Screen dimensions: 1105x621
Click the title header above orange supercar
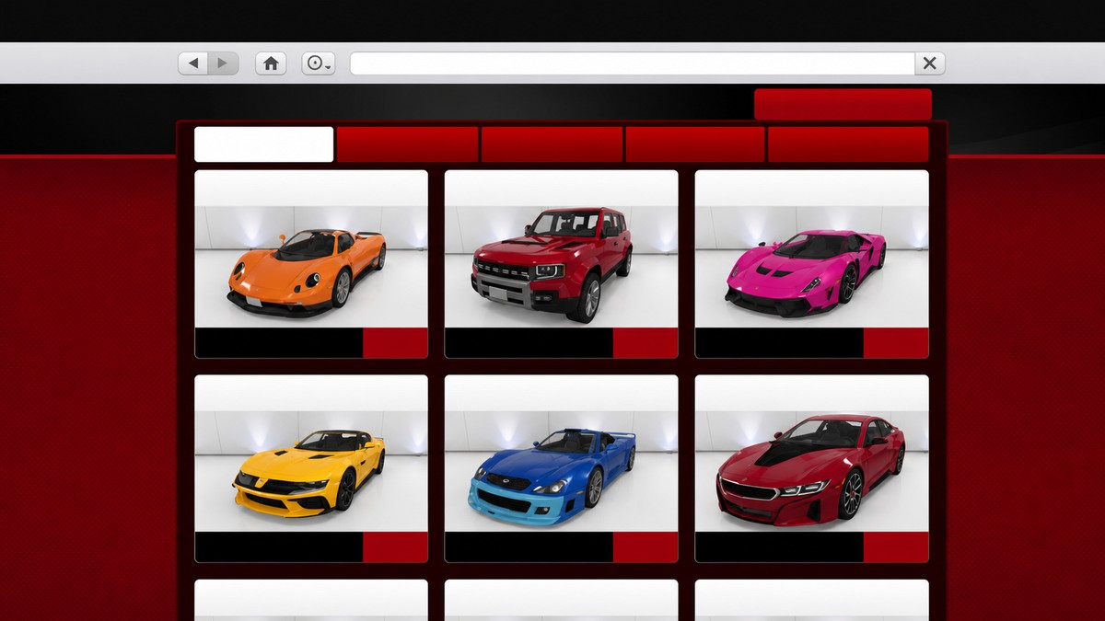[x=311, y=189]
